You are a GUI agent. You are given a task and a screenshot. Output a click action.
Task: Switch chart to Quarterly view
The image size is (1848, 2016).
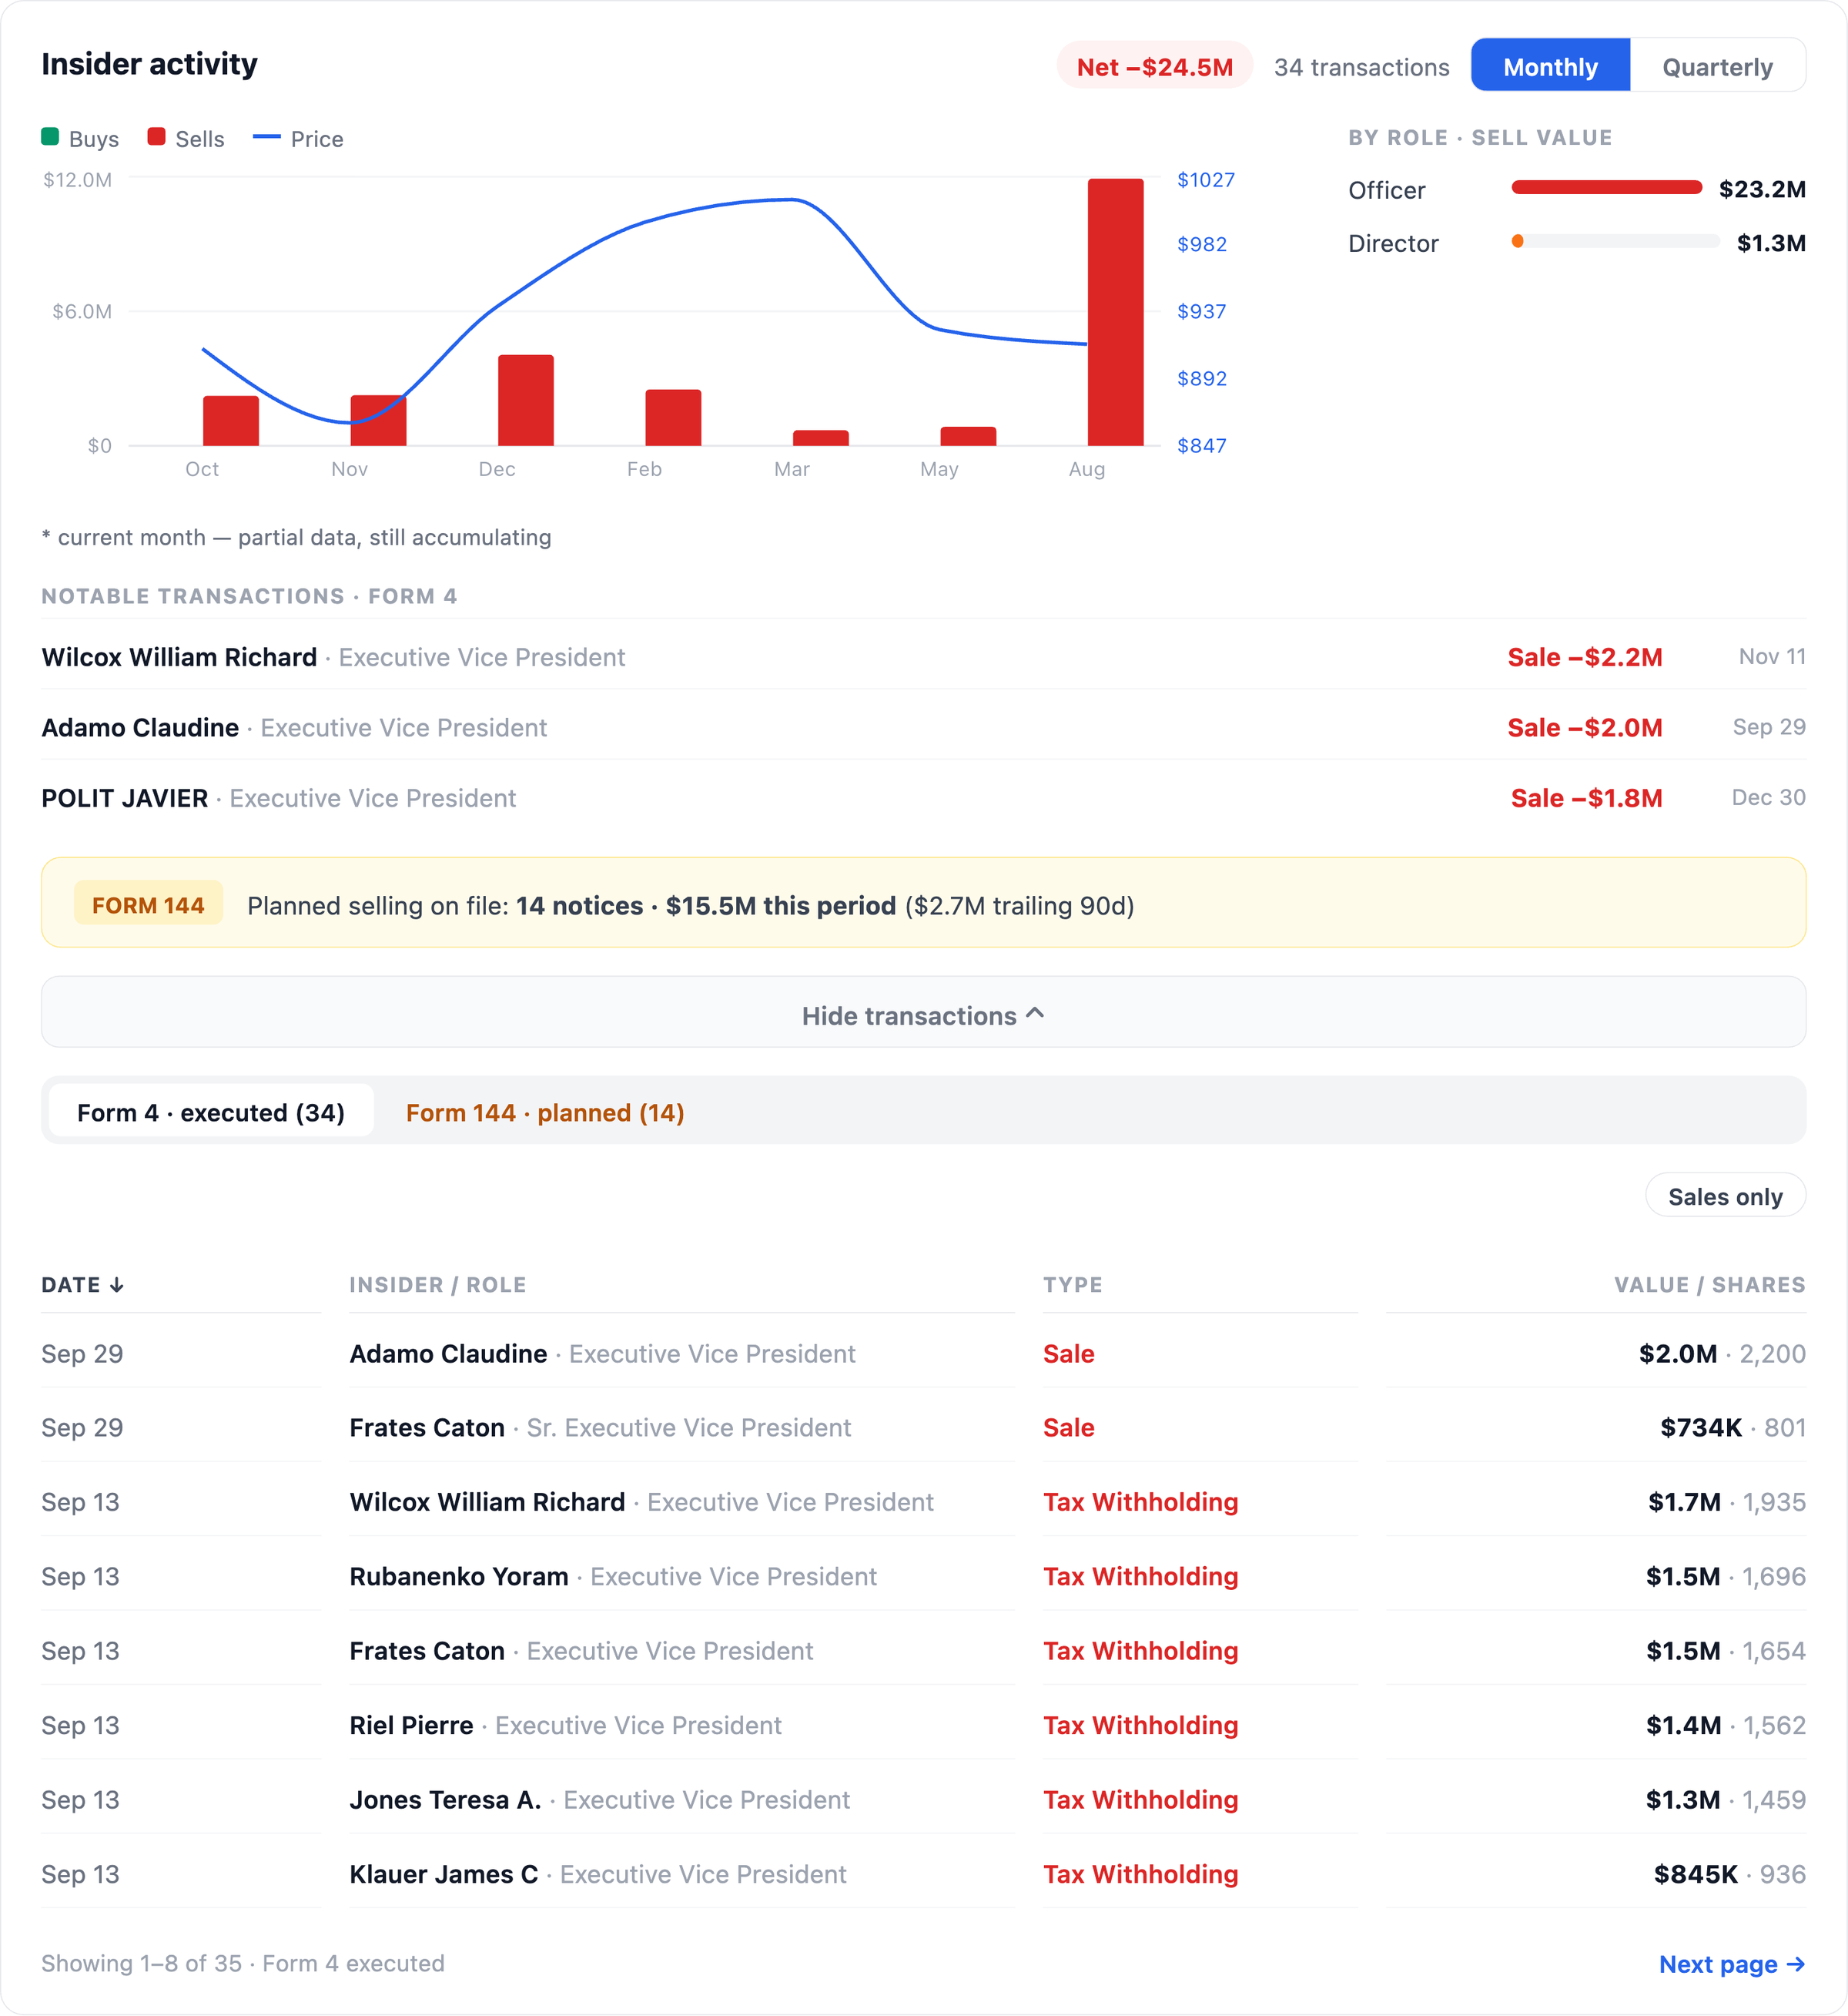pyautogui.click(x=1717, y=66)
